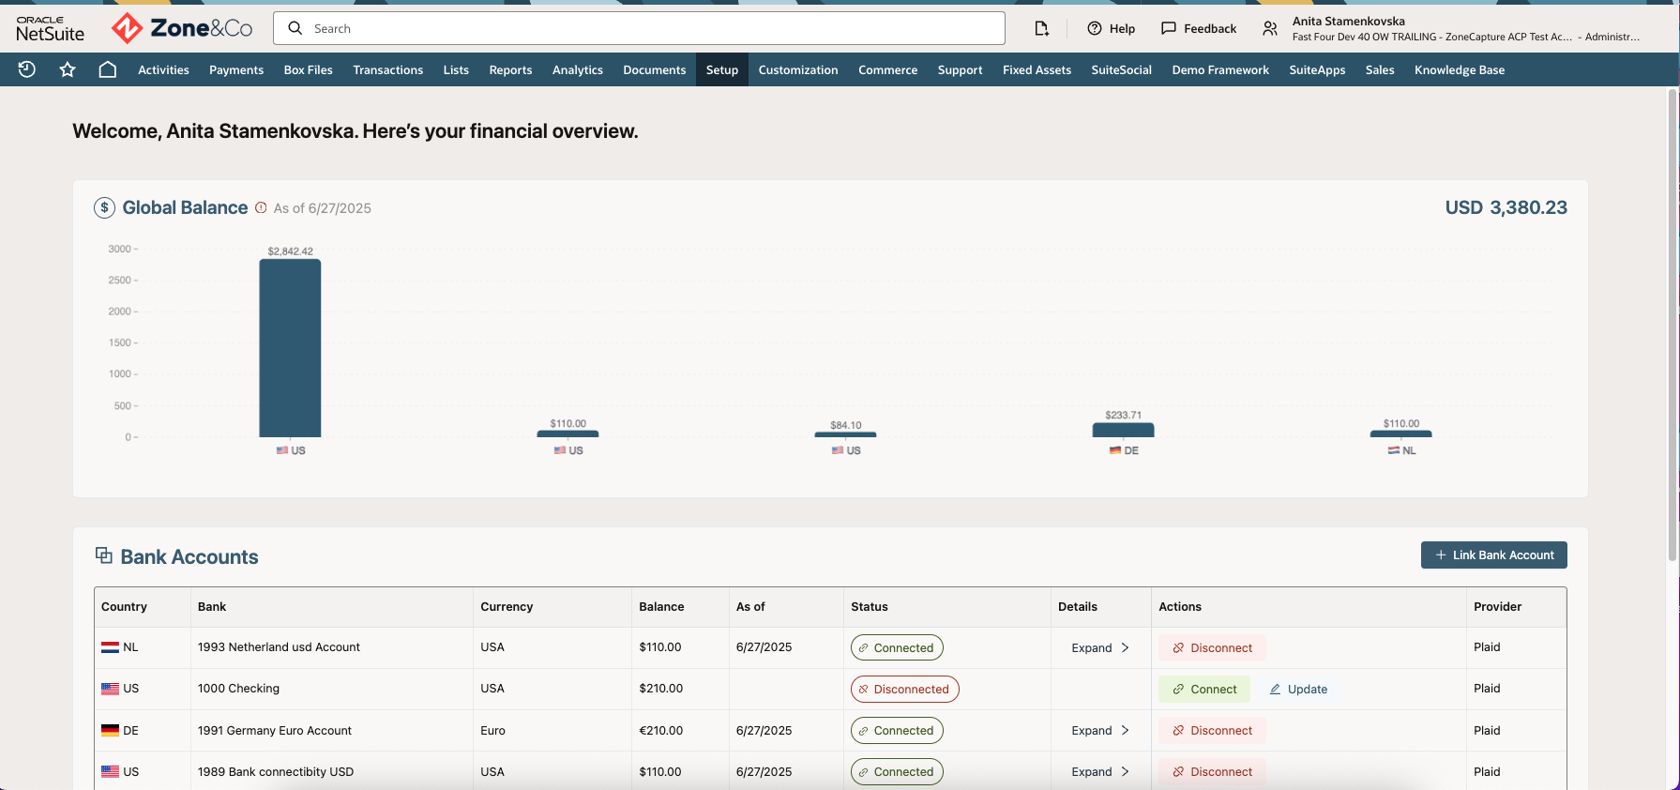Image resolution: width=1680 pixels, height=790 pixels.
Task: Disconnect the 1993 Netherland usd Account
Action: coord(1212,647)
